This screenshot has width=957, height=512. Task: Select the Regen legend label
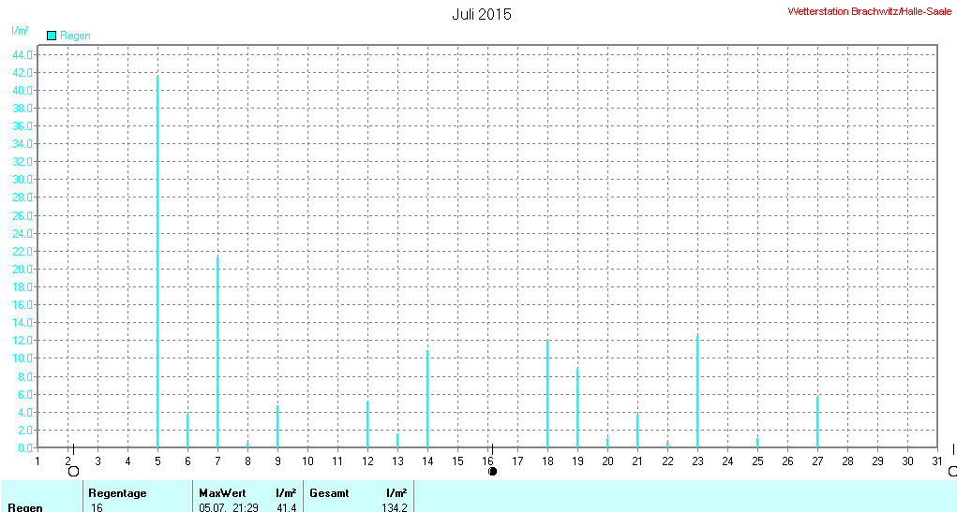pos(75,36)
